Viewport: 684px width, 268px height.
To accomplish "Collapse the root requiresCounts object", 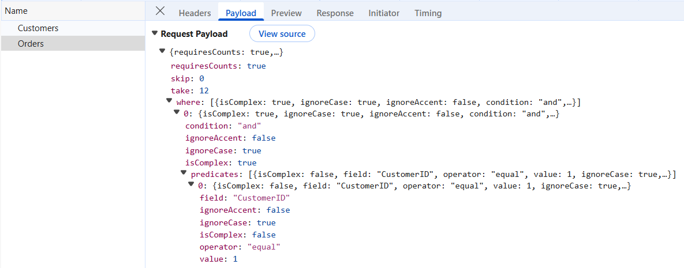I will (162, 51).
